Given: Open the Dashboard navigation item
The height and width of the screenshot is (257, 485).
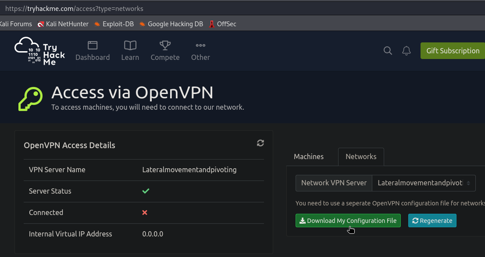Looking at the screenshot, I should [x=93, y=51].
